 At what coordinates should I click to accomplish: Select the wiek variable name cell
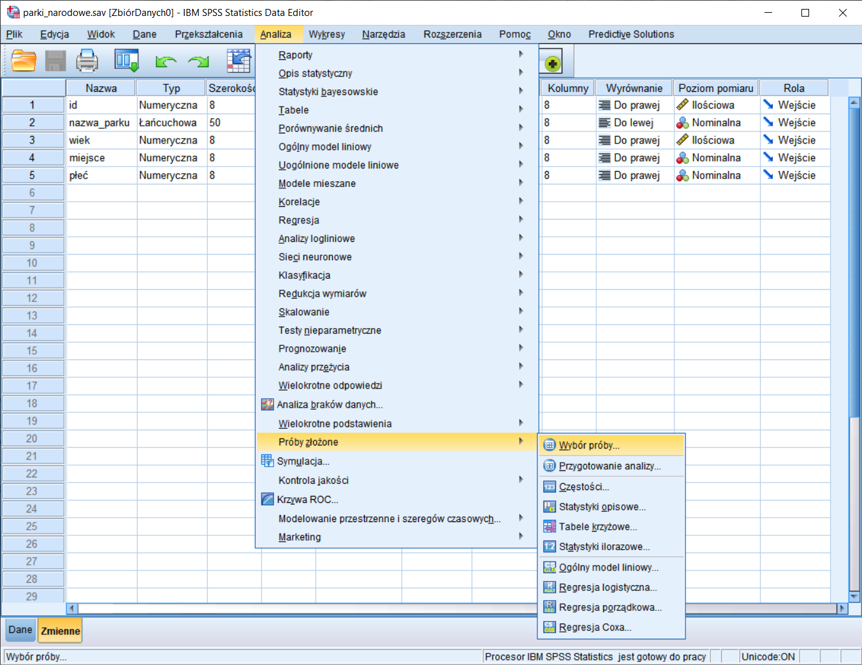(101, 140)
